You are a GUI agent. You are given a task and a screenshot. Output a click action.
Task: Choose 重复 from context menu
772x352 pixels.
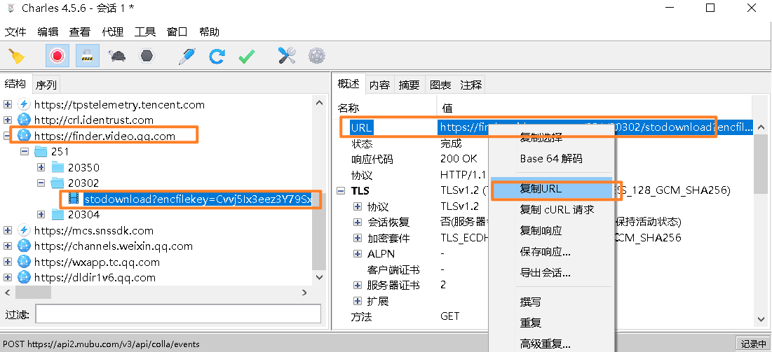tap(551, 323)
